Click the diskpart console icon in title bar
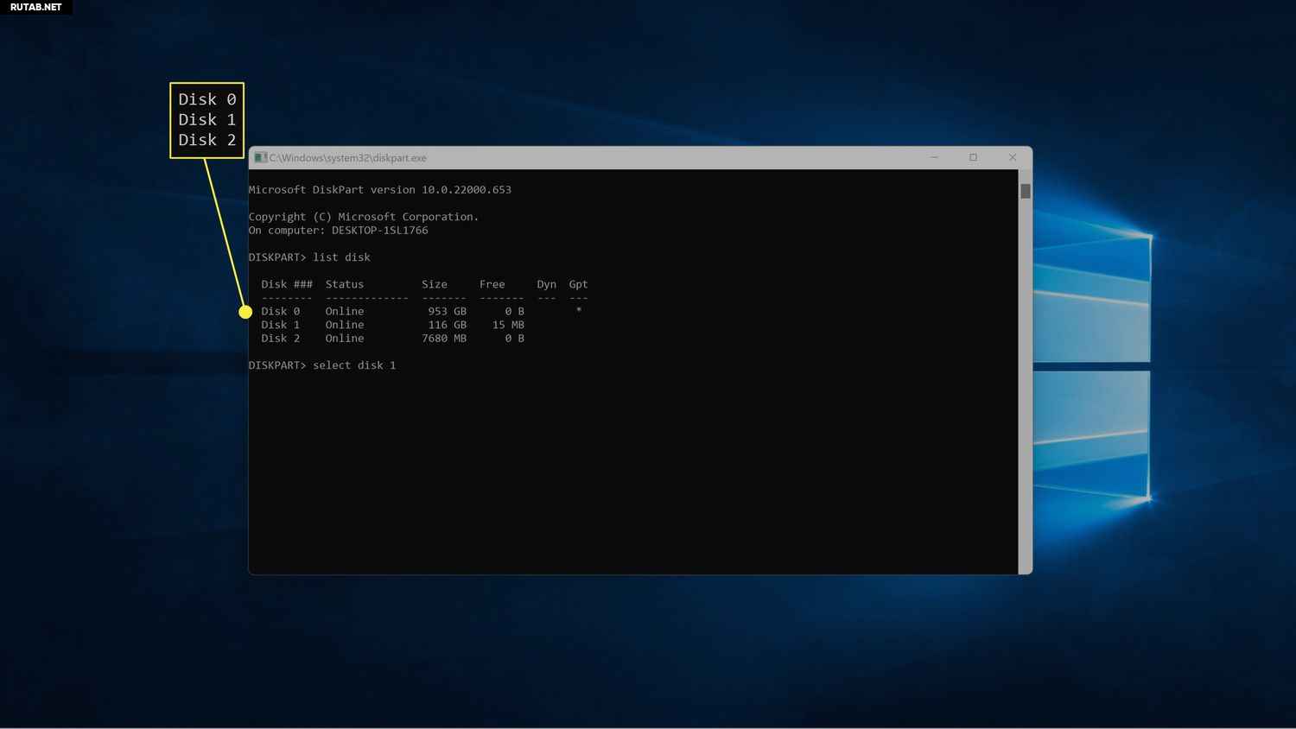This screenshot has width=1296, height=729. click(260, 157)
